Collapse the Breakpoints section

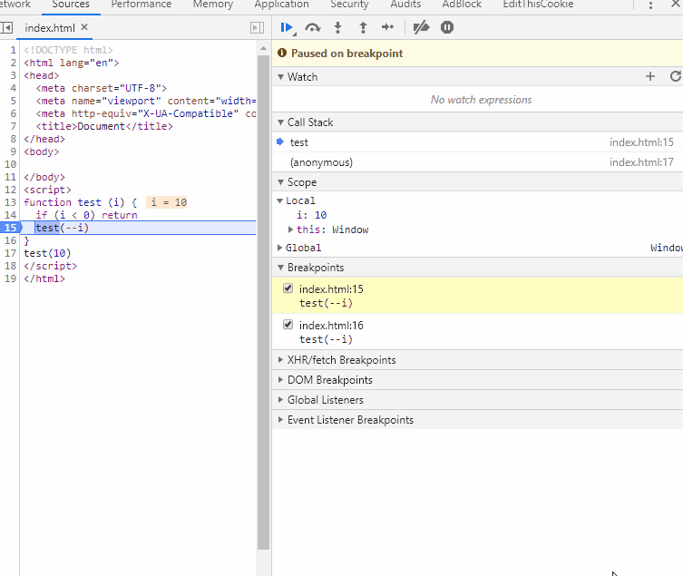pyautogui.click(x=281, y=268)
